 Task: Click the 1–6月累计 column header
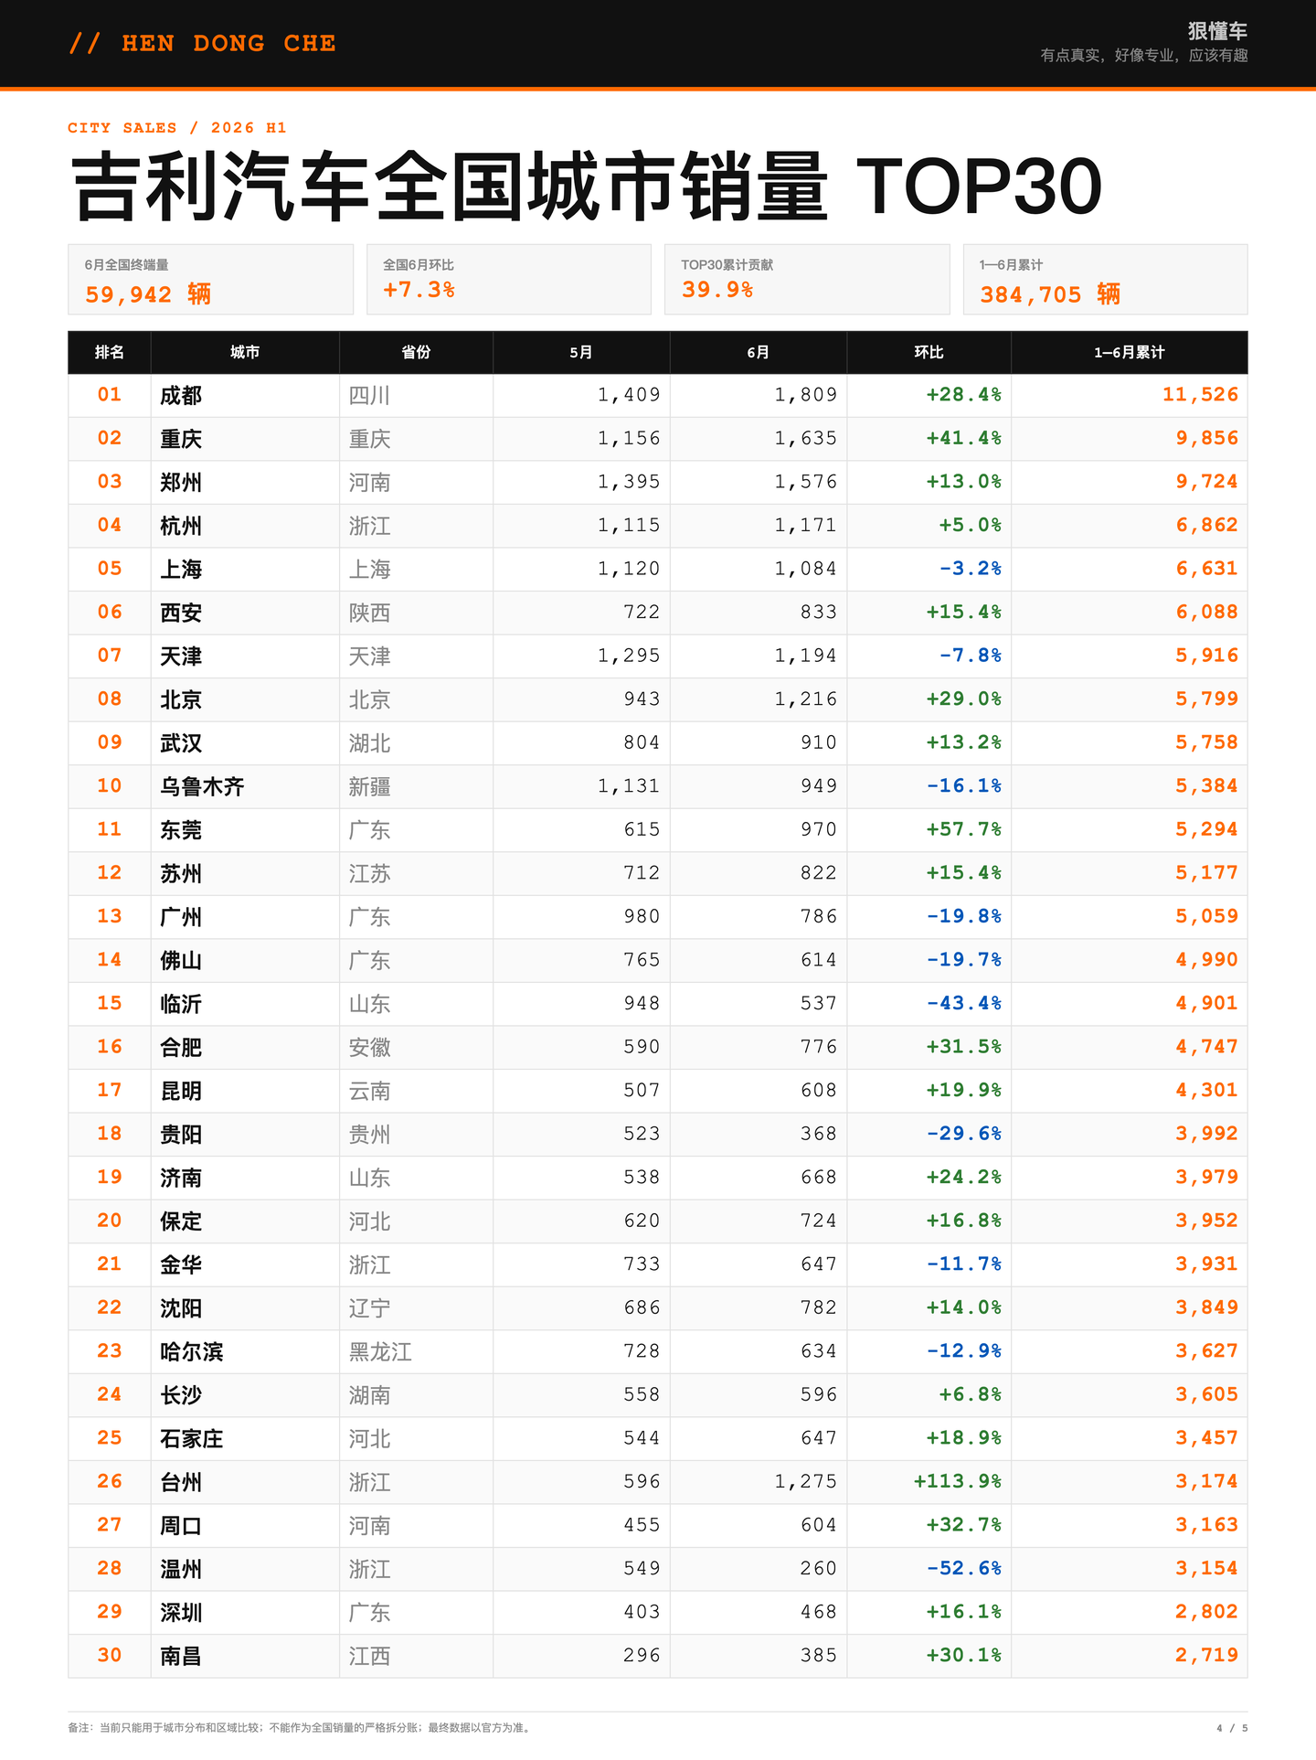pyautogui.click(x=1130, y=352)
